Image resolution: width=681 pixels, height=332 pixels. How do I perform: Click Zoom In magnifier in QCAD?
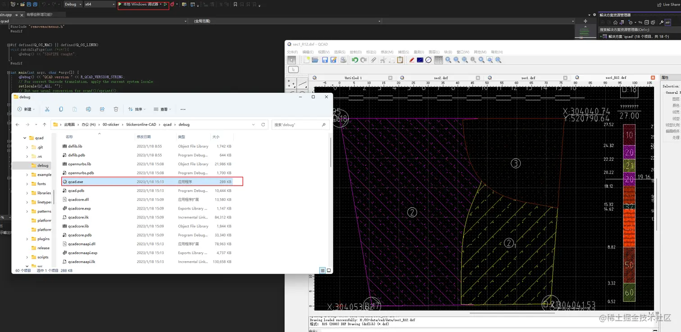449,60
